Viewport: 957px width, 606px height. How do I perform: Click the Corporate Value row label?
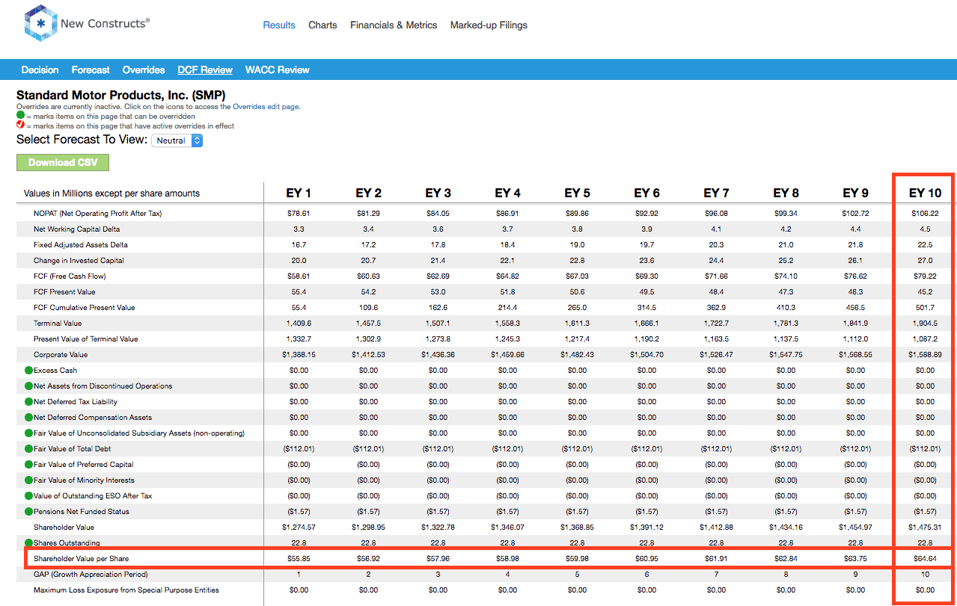(61, 355)
